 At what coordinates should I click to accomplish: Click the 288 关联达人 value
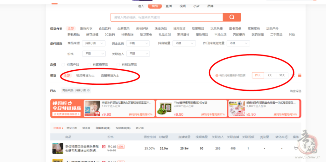[218, 149]
